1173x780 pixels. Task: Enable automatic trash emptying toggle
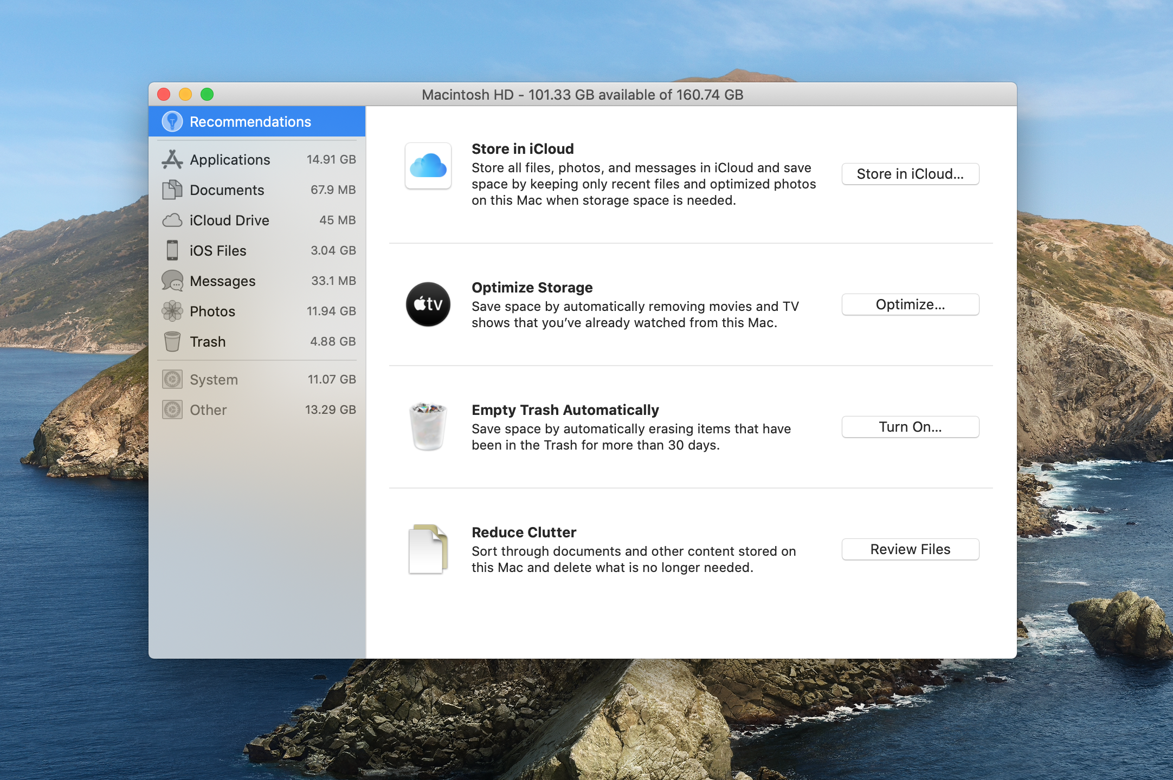[x=909, y=426]
